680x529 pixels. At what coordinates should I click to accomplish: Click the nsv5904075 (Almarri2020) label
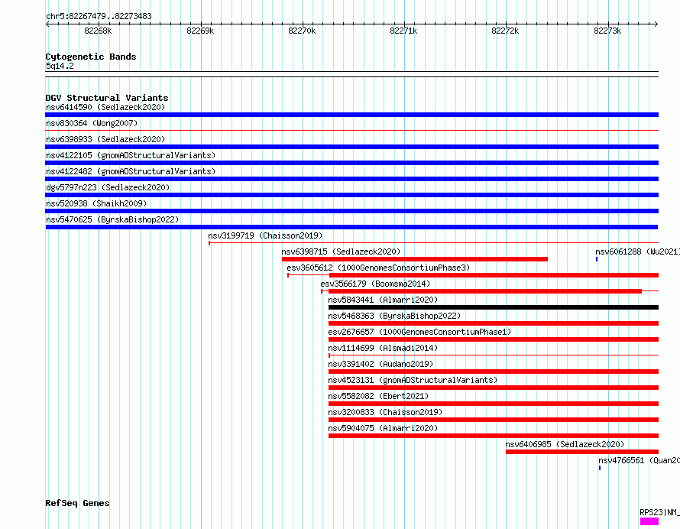click(383, 428)
